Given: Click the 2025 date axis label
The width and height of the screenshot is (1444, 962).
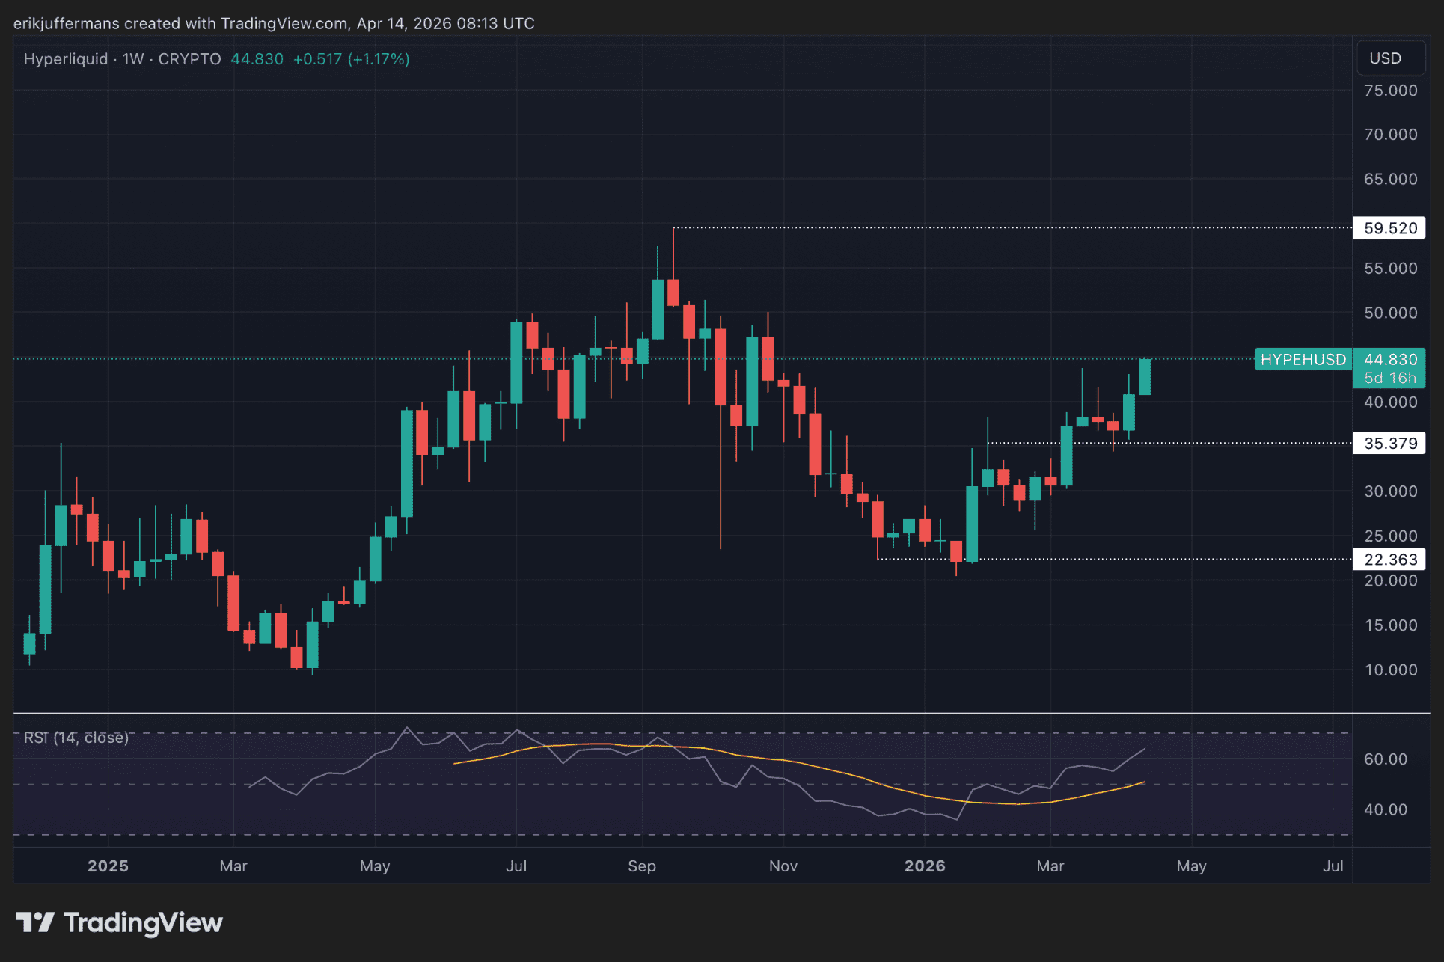Looking at the screenshot, I should pos(108,866).
